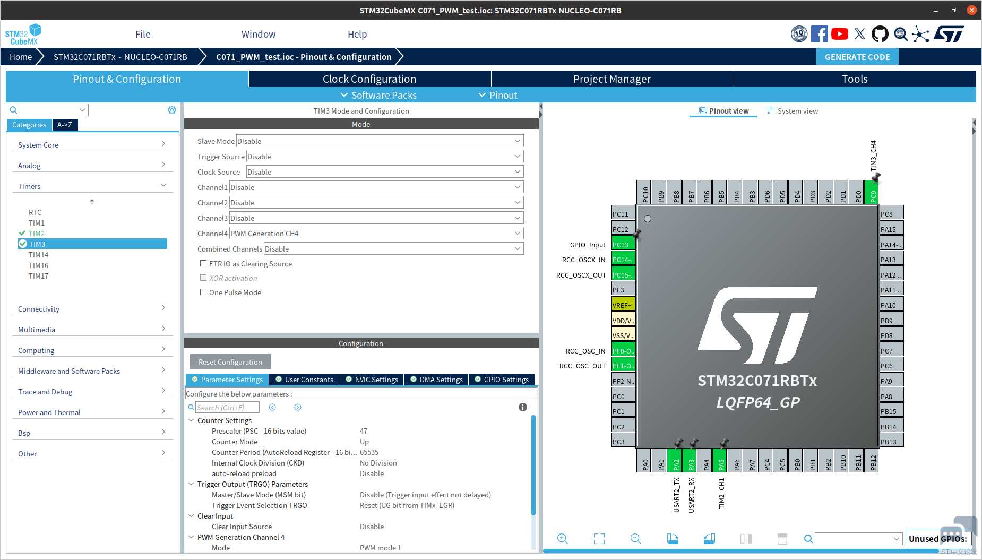Open the X (Twitter) icon link
The image size is (982, 560).
[860, 34]
